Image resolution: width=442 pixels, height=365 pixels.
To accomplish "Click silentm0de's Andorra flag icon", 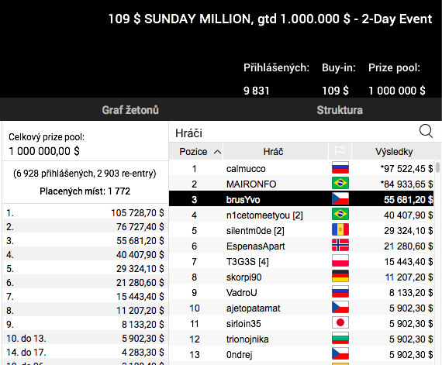I will click(x=340, y=229).
